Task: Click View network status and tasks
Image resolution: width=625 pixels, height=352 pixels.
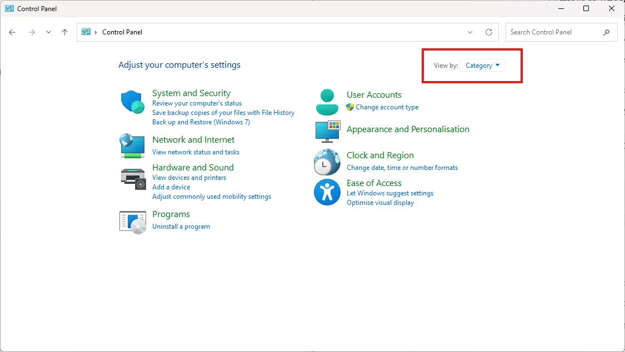Action: click(196, 152)
